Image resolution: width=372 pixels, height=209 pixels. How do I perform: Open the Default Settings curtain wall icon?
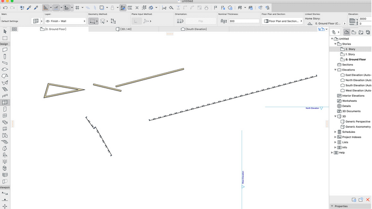pyautogui.click(x=36, y=21)
